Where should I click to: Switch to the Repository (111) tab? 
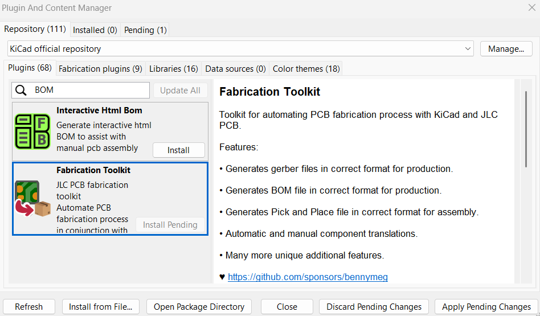click(x=35, y=29)
